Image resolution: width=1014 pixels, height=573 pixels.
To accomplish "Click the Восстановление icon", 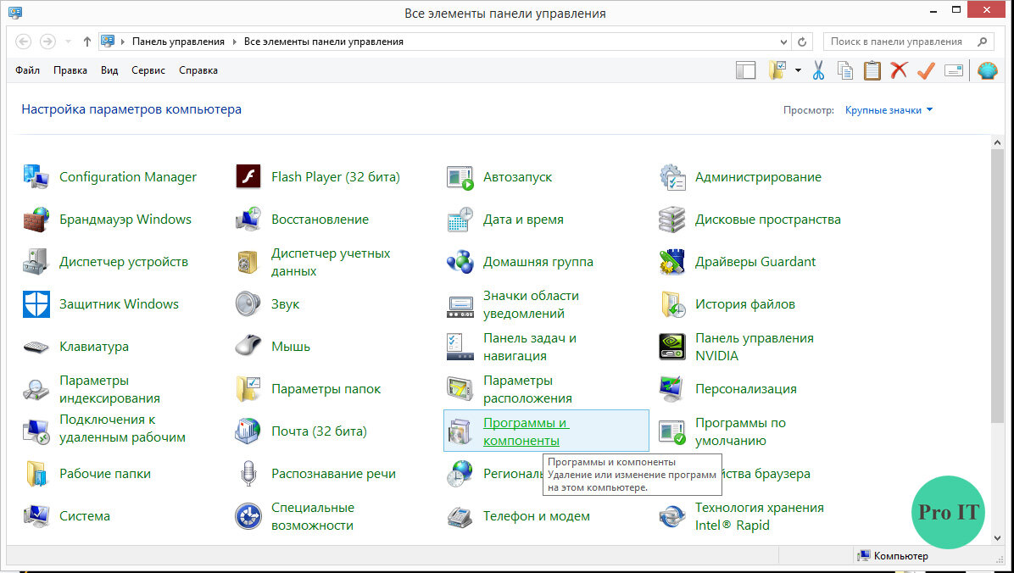I will point(248,220).
